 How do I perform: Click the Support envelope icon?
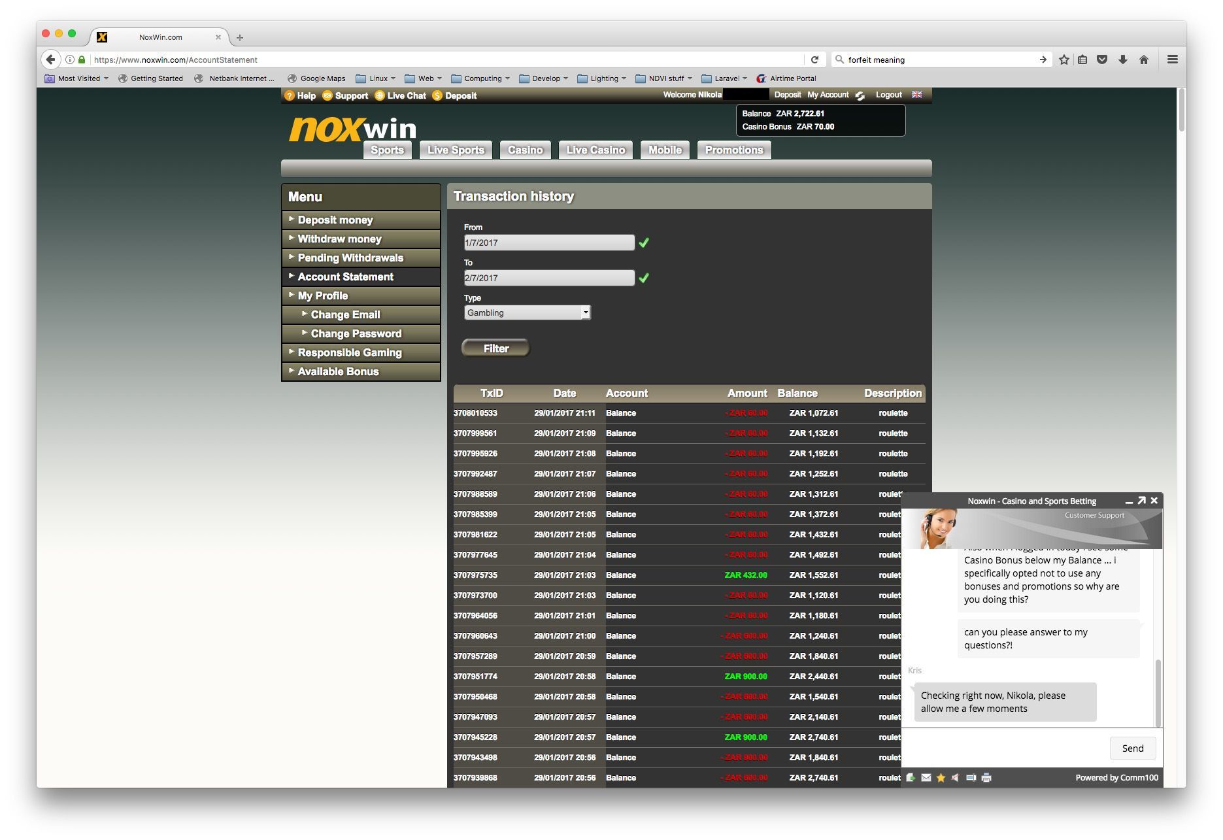[x=327, y=95]
